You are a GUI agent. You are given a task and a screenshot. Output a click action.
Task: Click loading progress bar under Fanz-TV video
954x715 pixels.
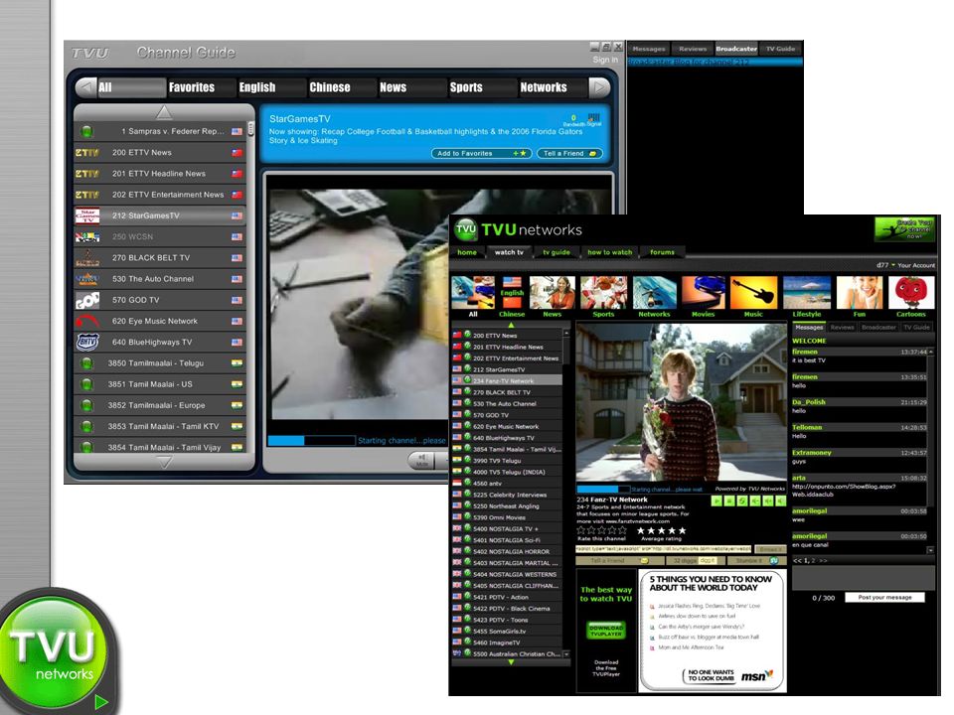[x=603, y=489]
